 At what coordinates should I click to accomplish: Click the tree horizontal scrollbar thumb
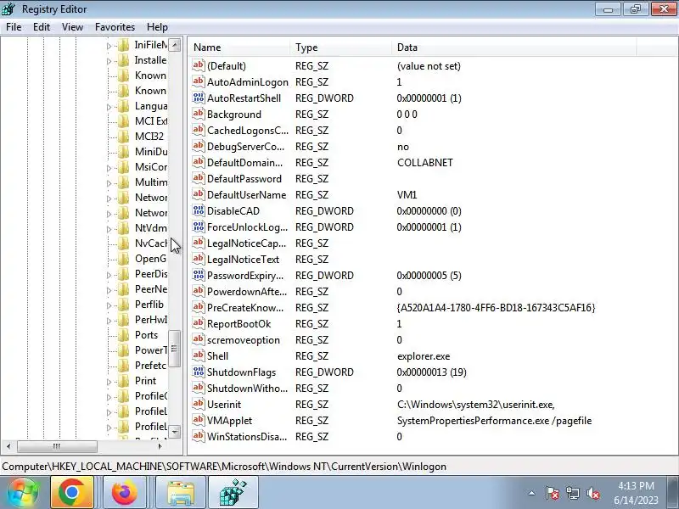coord(57,446)
